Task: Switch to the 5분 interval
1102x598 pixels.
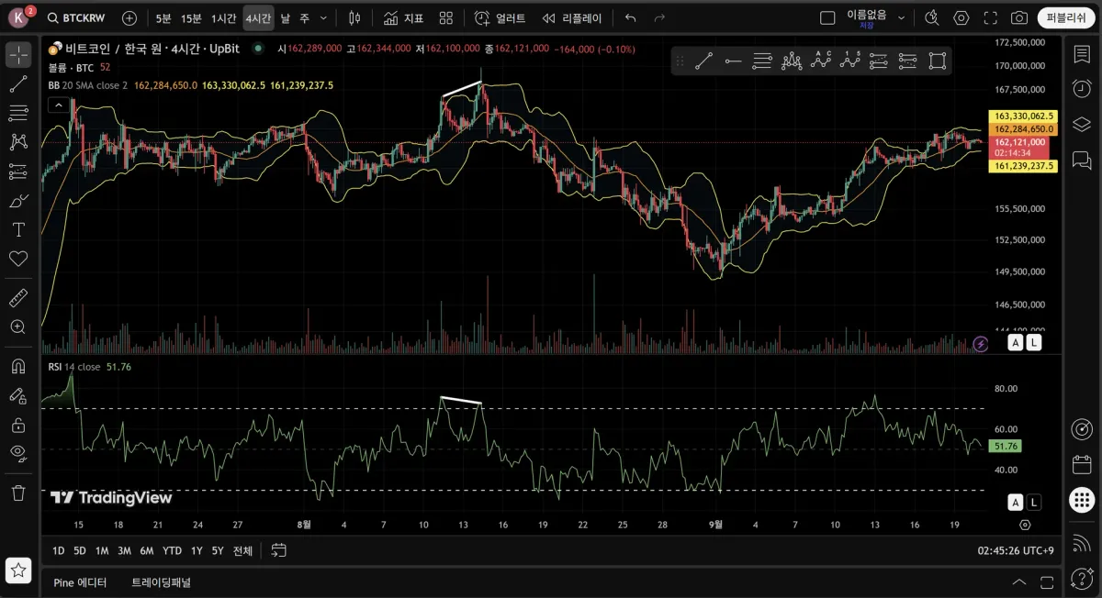Action: point(163,18)
